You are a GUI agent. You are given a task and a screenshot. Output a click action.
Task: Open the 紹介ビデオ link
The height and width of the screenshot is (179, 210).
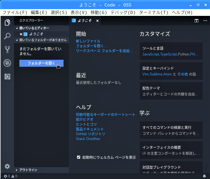(x=85, y=120)
